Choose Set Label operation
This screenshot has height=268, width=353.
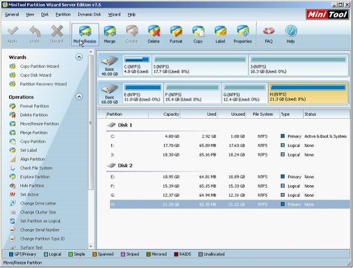tap(23, 150)
